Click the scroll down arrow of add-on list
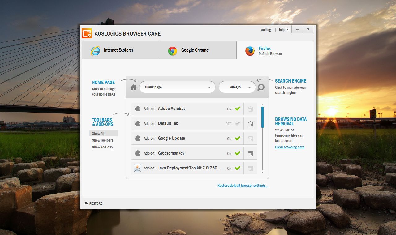 pyautogui.click(x=263, y=172)
